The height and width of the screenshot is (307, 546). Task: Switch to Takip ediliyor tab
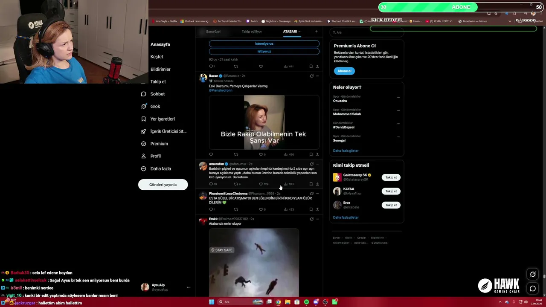252,32
